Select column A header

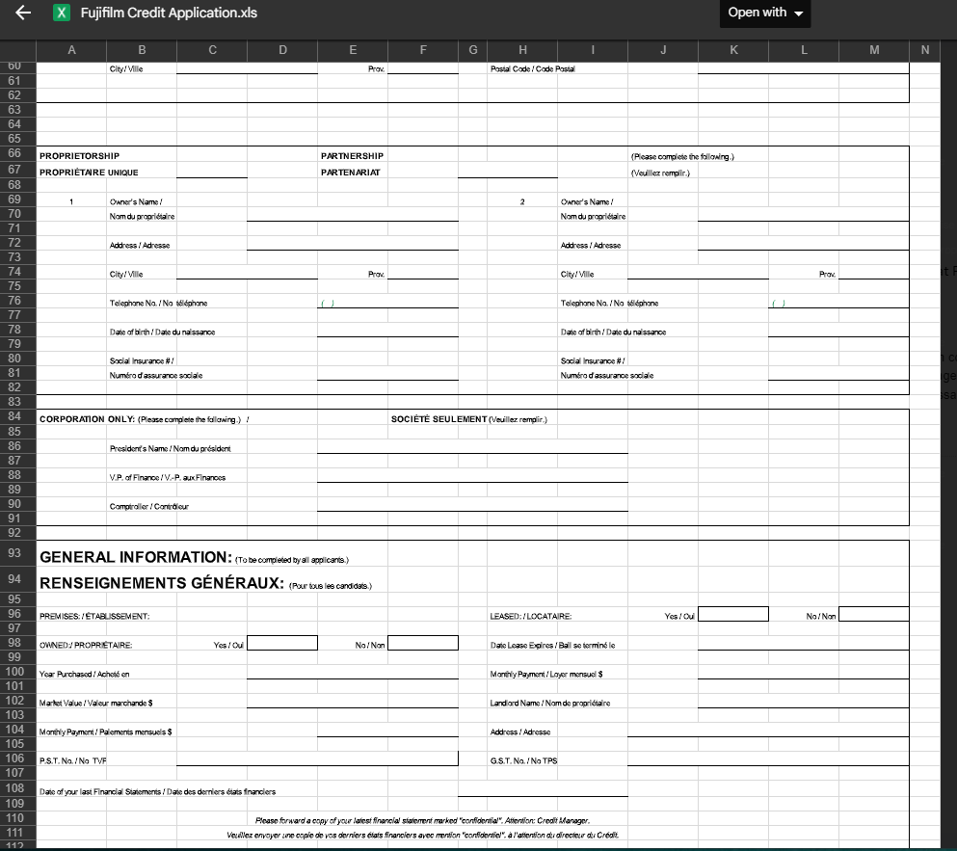(x=71, y=50)
